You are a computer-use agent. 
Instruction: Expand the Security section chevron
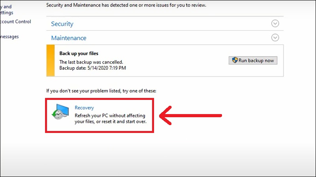275,24
